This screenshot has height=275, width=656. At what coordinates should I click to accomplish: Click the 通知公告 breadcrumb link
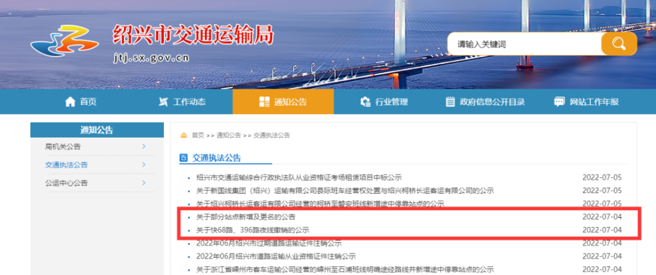coord(228,135)
